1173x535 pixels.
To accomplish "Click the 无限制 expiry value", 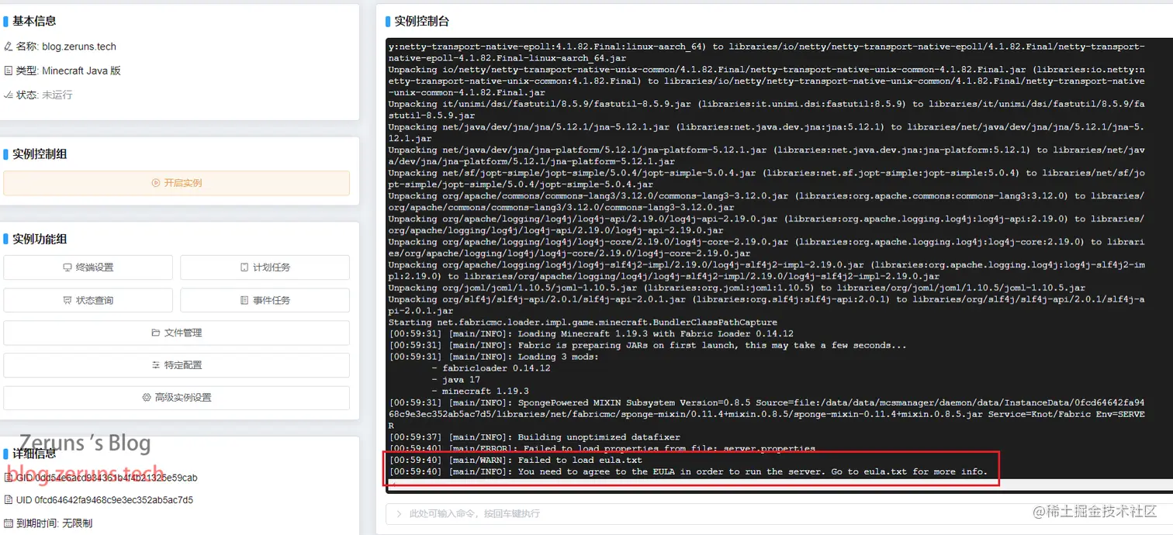I will point(77,523).
